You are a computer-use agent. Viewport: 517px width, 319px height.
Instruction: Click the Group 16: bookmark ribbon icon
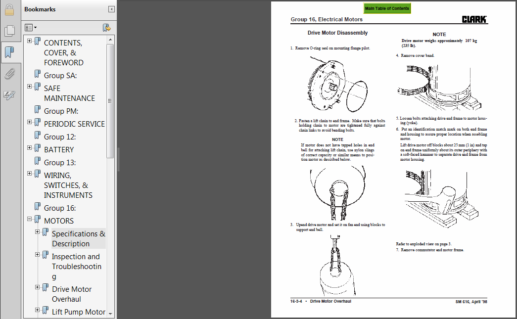[x=38, y=206]
